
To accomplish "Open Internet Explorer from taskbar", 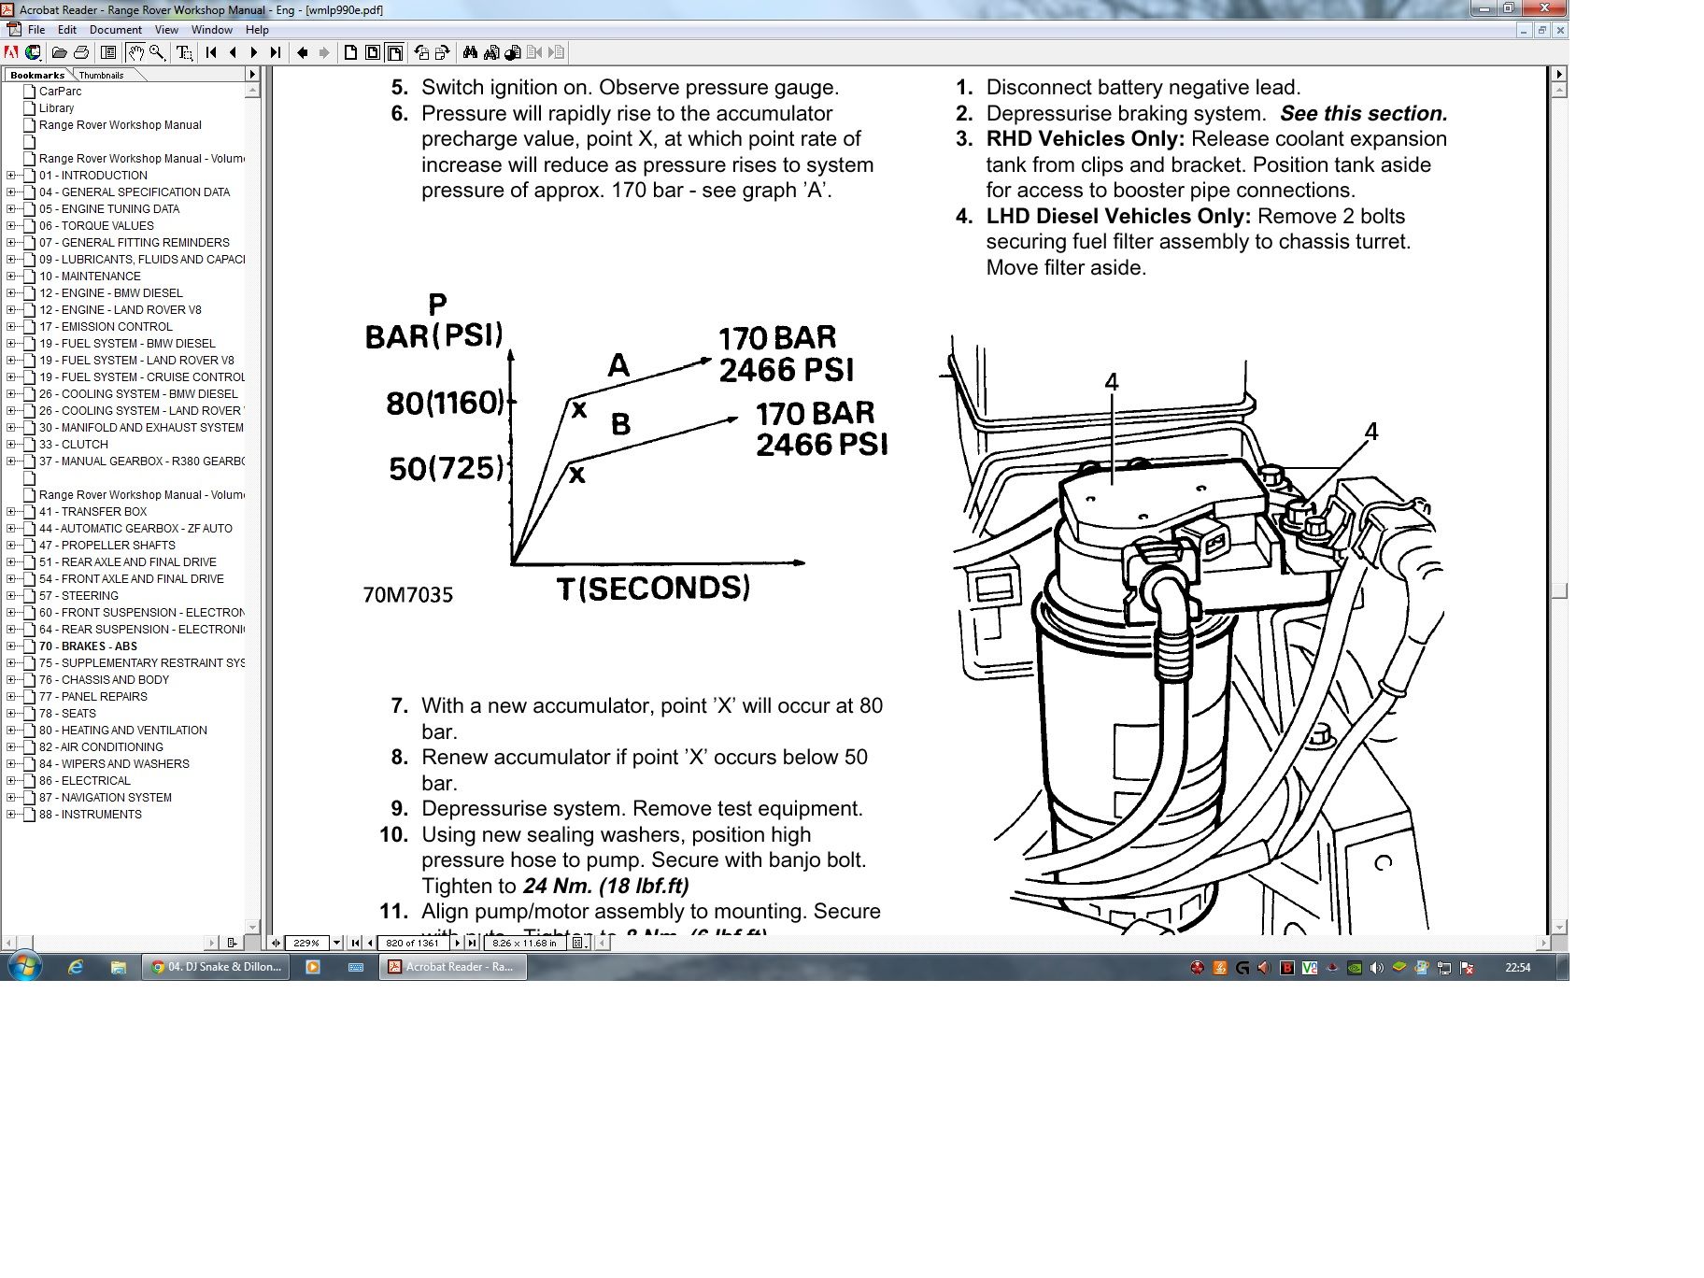I will coord(76,968).
